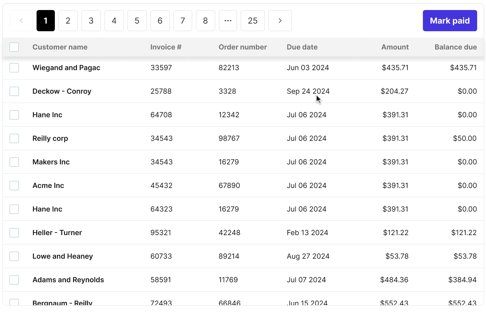Select the Wiegand and Pagac row checkbox
This screenshot has width=486, height=317.
[x=14, y=68]
